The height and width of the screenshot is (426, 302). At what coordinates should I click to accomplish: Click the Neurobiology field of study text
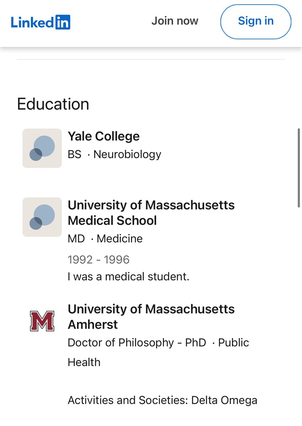[x=127, y=154]
